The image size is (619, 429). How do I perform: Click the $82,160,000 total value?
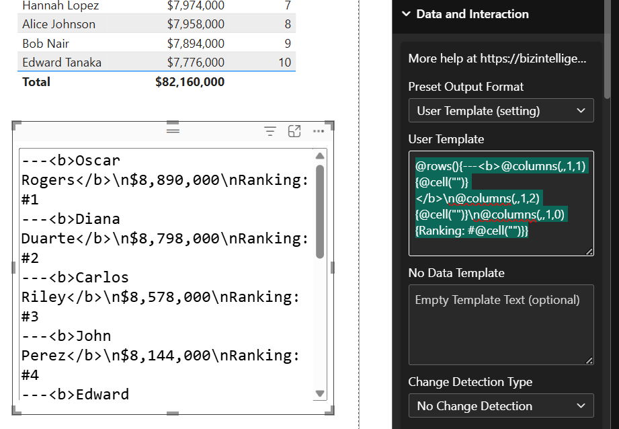click(190, 82)
